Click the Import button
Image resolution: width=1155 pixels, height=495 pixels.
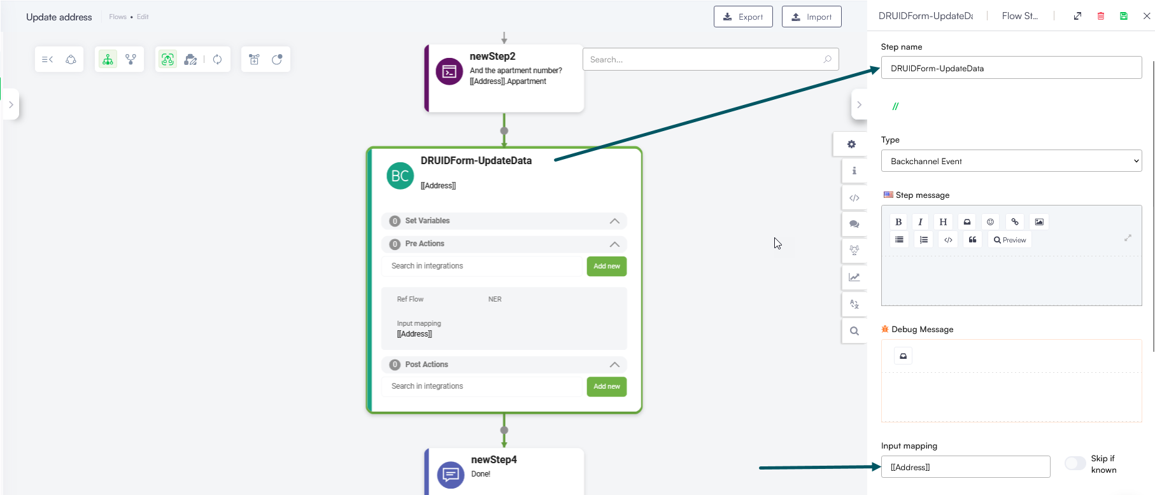(811, 17)
